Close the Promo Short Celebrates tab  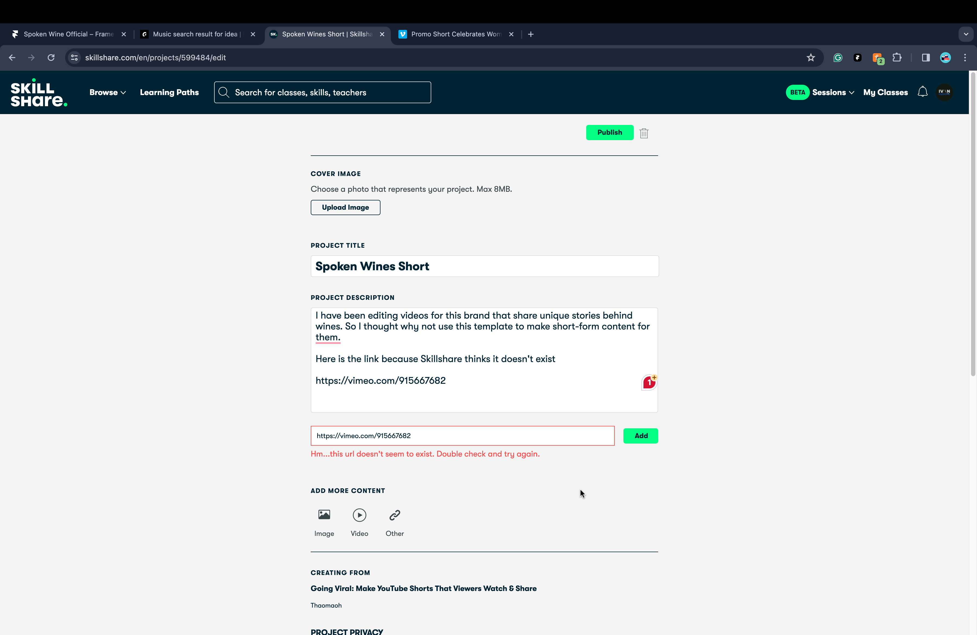511,34
